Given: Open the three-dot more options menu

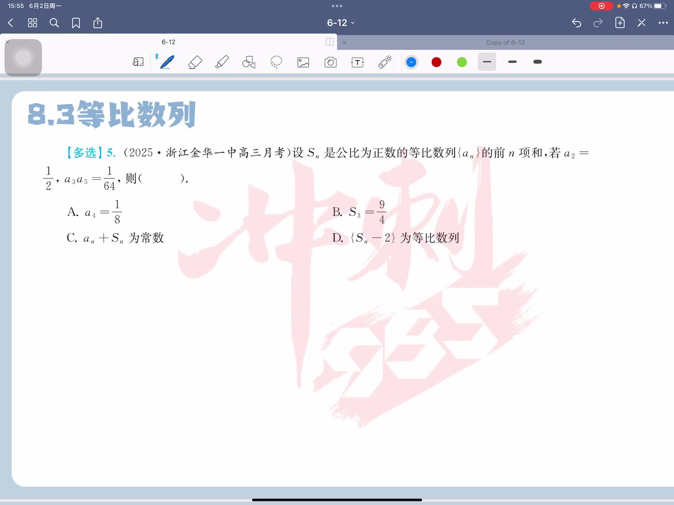Looking at the screenshot, I should pyautogui.click(x=663, y=23).
